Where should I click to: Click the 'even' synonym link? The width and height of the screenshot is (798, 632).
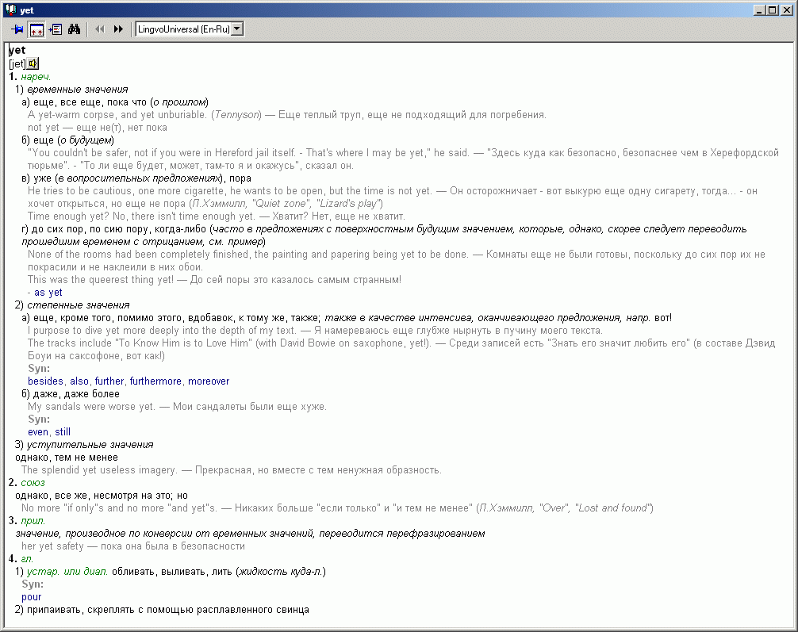[x=38, y=432]
